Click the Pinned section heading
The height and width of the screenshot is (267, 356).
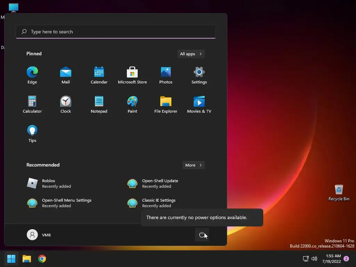(34, 54)
